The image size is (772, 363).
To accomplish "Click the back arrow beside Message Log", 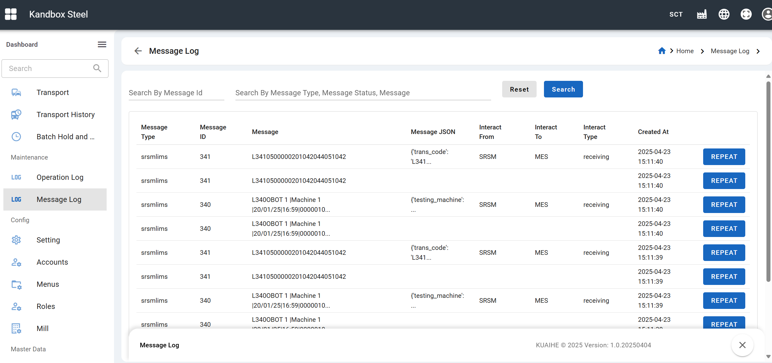I will (138, 51).
